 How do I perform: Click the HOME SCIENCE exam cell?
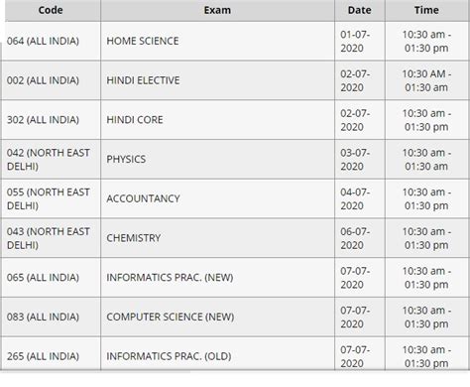coord(217,41)
